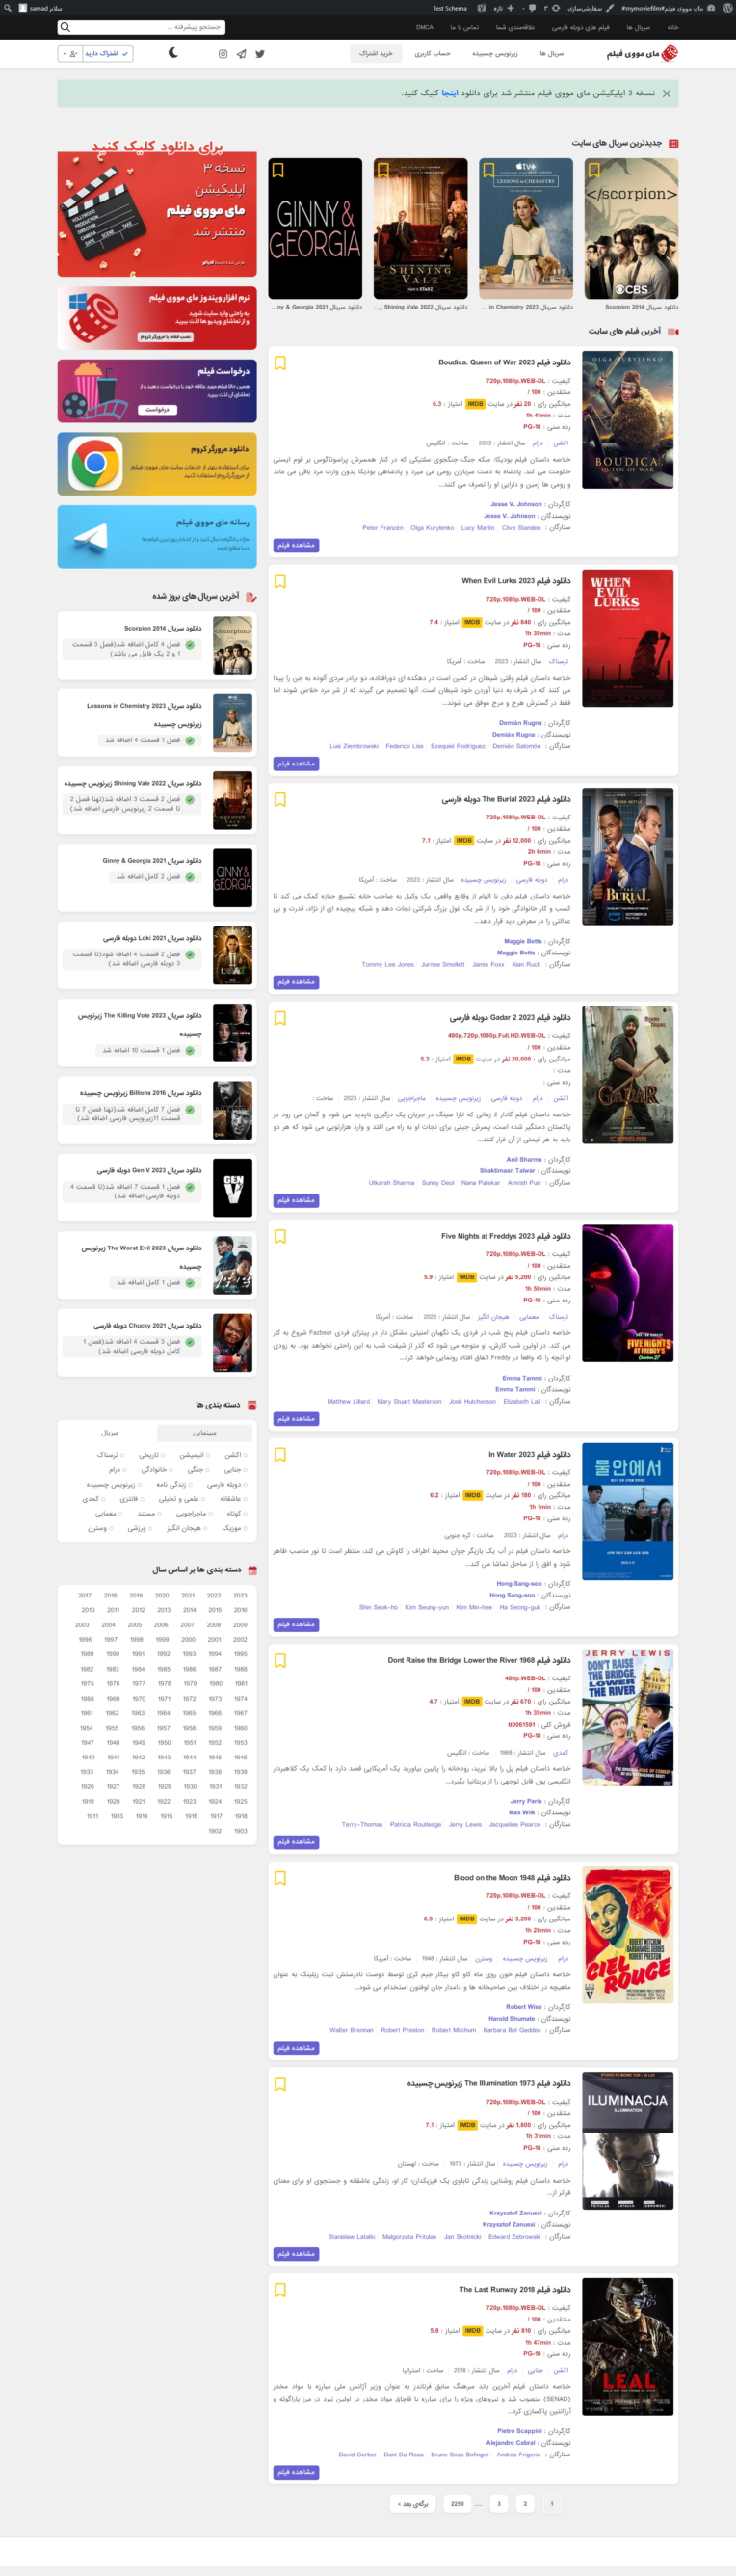Switch to the سینمایی category tab
The height and width of the screenshot is (2576, 736).
(x=203, y=1432)
